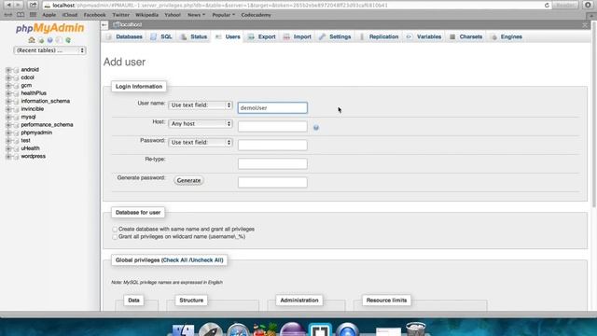This screenshot has width=597, height=336.
Task: Click the generated password output field
Action: (x=272, y=183)
